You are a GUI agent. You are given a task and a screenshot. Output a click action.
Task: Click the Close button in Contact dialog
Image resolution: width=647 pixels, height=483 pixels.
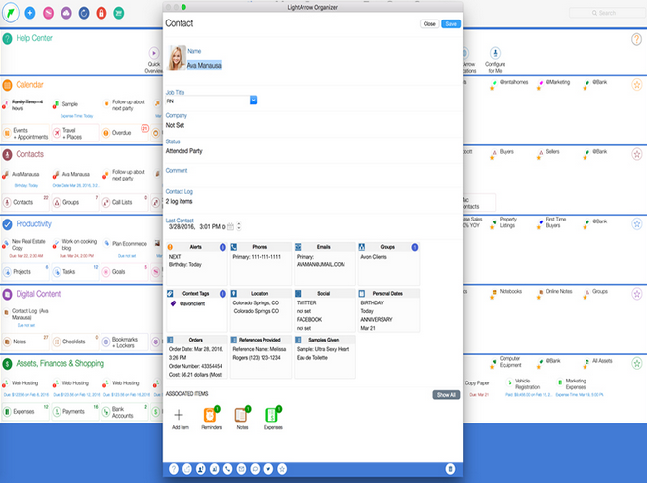click(x=428, y=23)
